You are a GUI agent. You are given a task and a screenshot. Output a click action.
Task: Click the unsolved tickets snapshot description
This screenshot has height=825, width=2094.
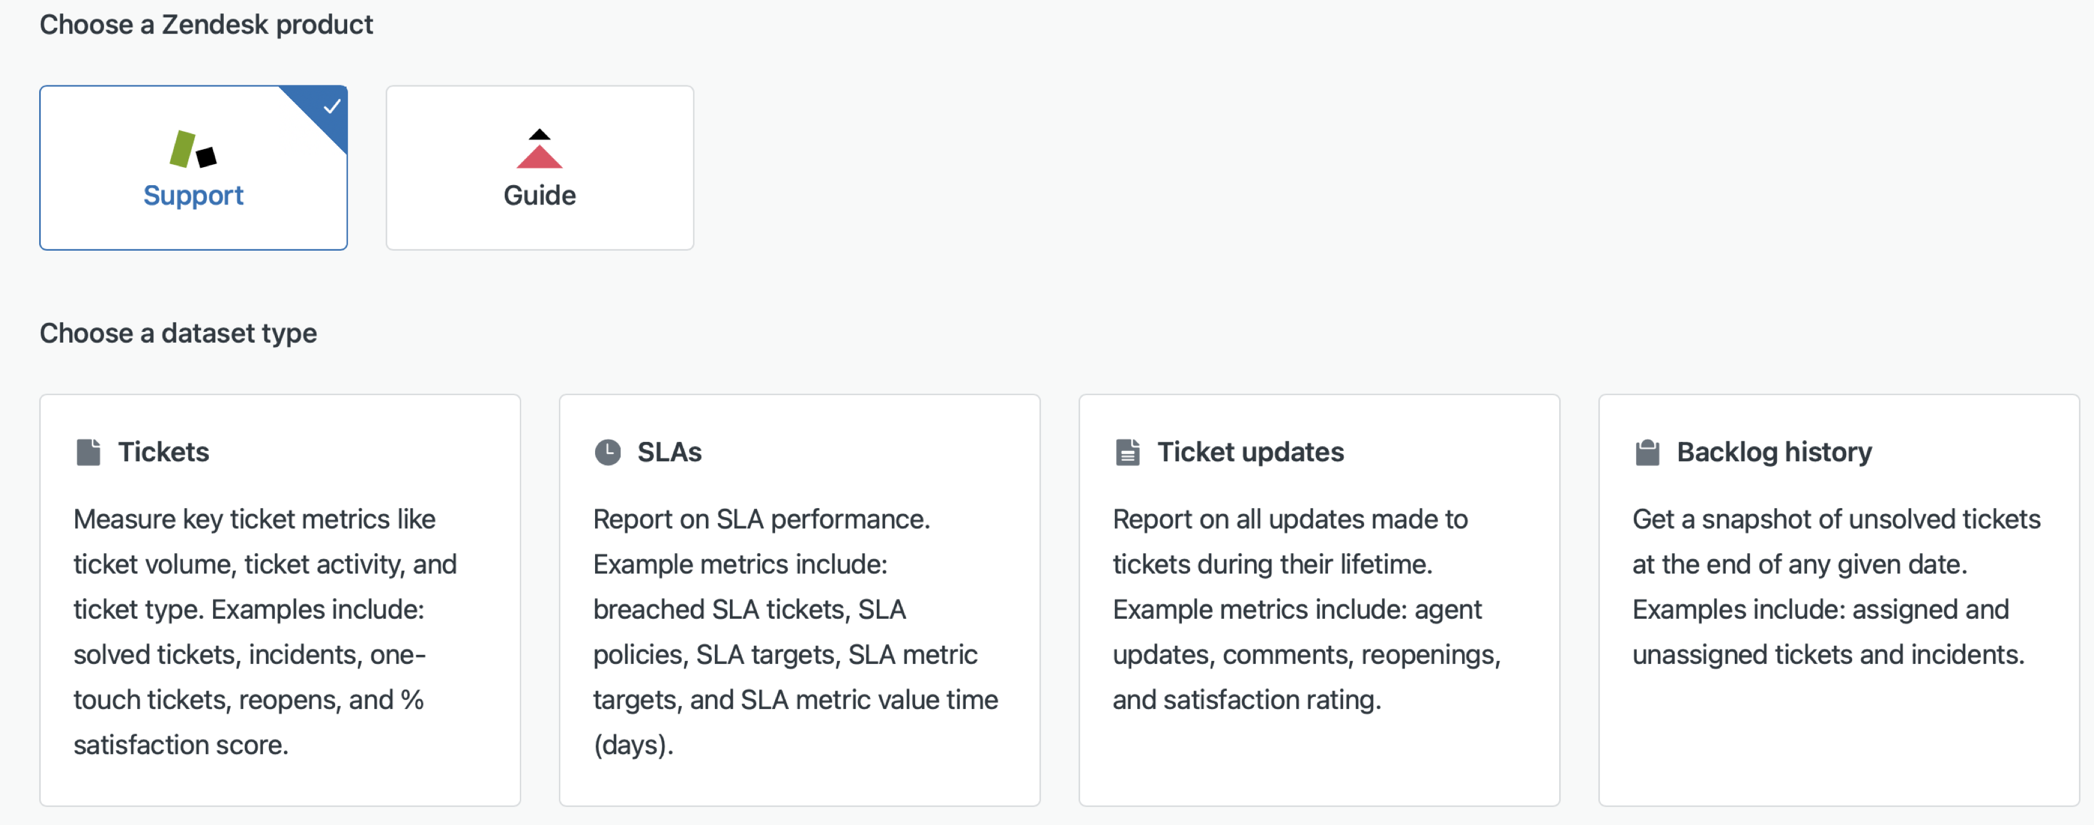[x=1835, y=586]
